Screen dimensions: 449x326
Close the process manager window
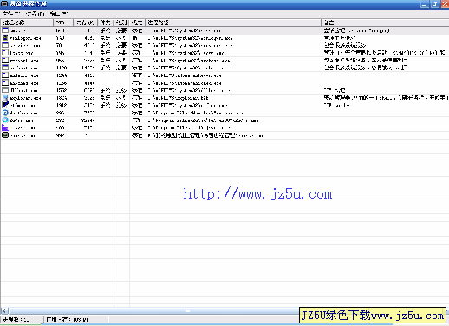pyautogui.click(x=445, y=4)
